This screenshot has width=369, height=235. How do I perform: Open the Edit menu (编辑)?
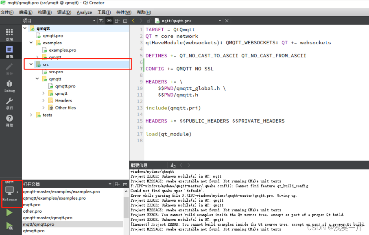pyautogui.click(x=26, y=12)
